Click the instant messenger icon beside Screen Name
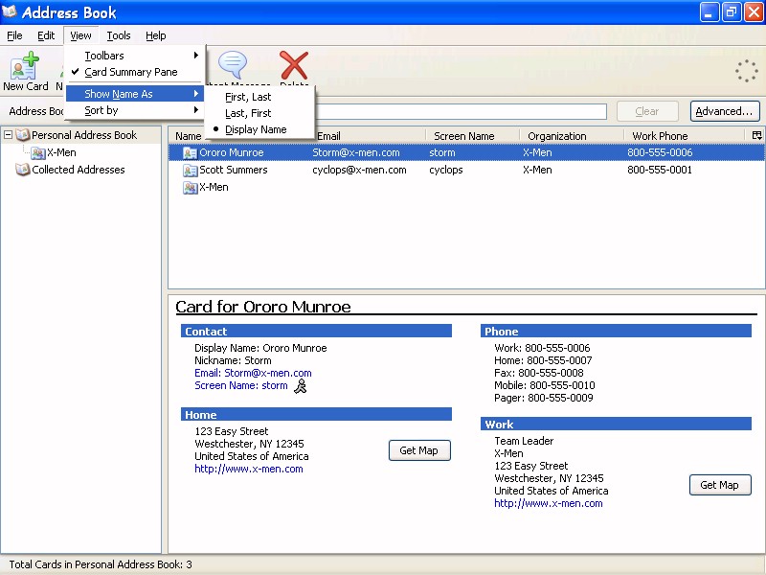Screen dimensions: 766x575 [301, 386]
